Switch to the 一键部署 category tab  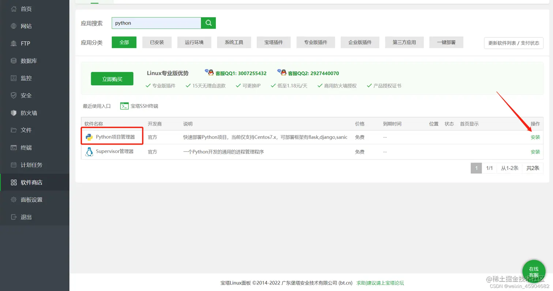click(446, 42)
